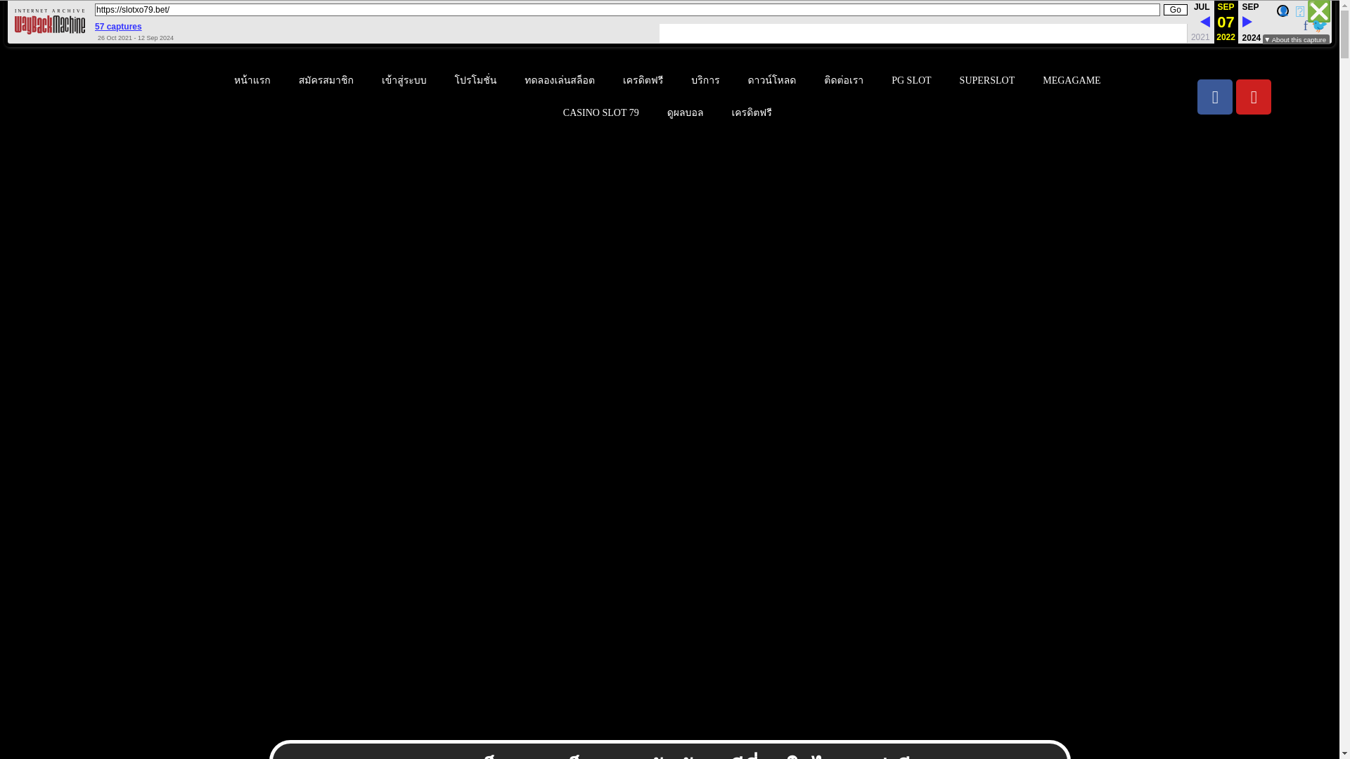Close the Wayback toolbar with the green X
This screenshot has width=1350, height=759.
click(1319, 11)
